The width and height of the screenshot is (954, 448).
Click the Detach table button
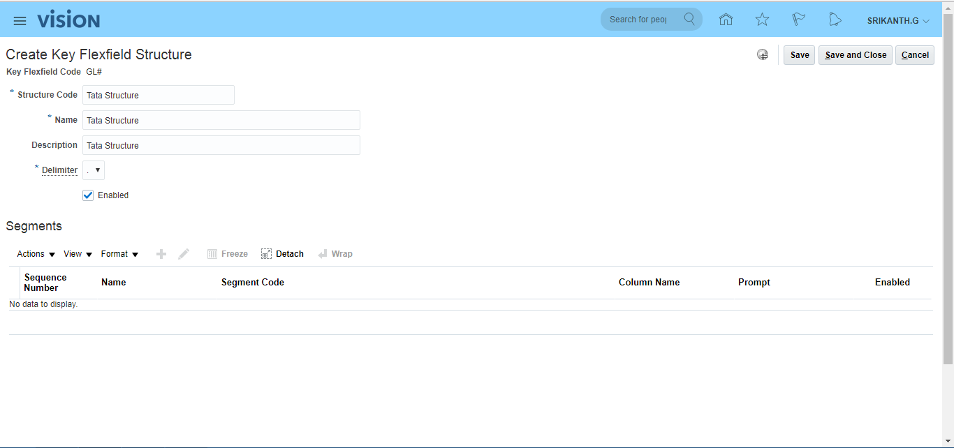(282, 254)
